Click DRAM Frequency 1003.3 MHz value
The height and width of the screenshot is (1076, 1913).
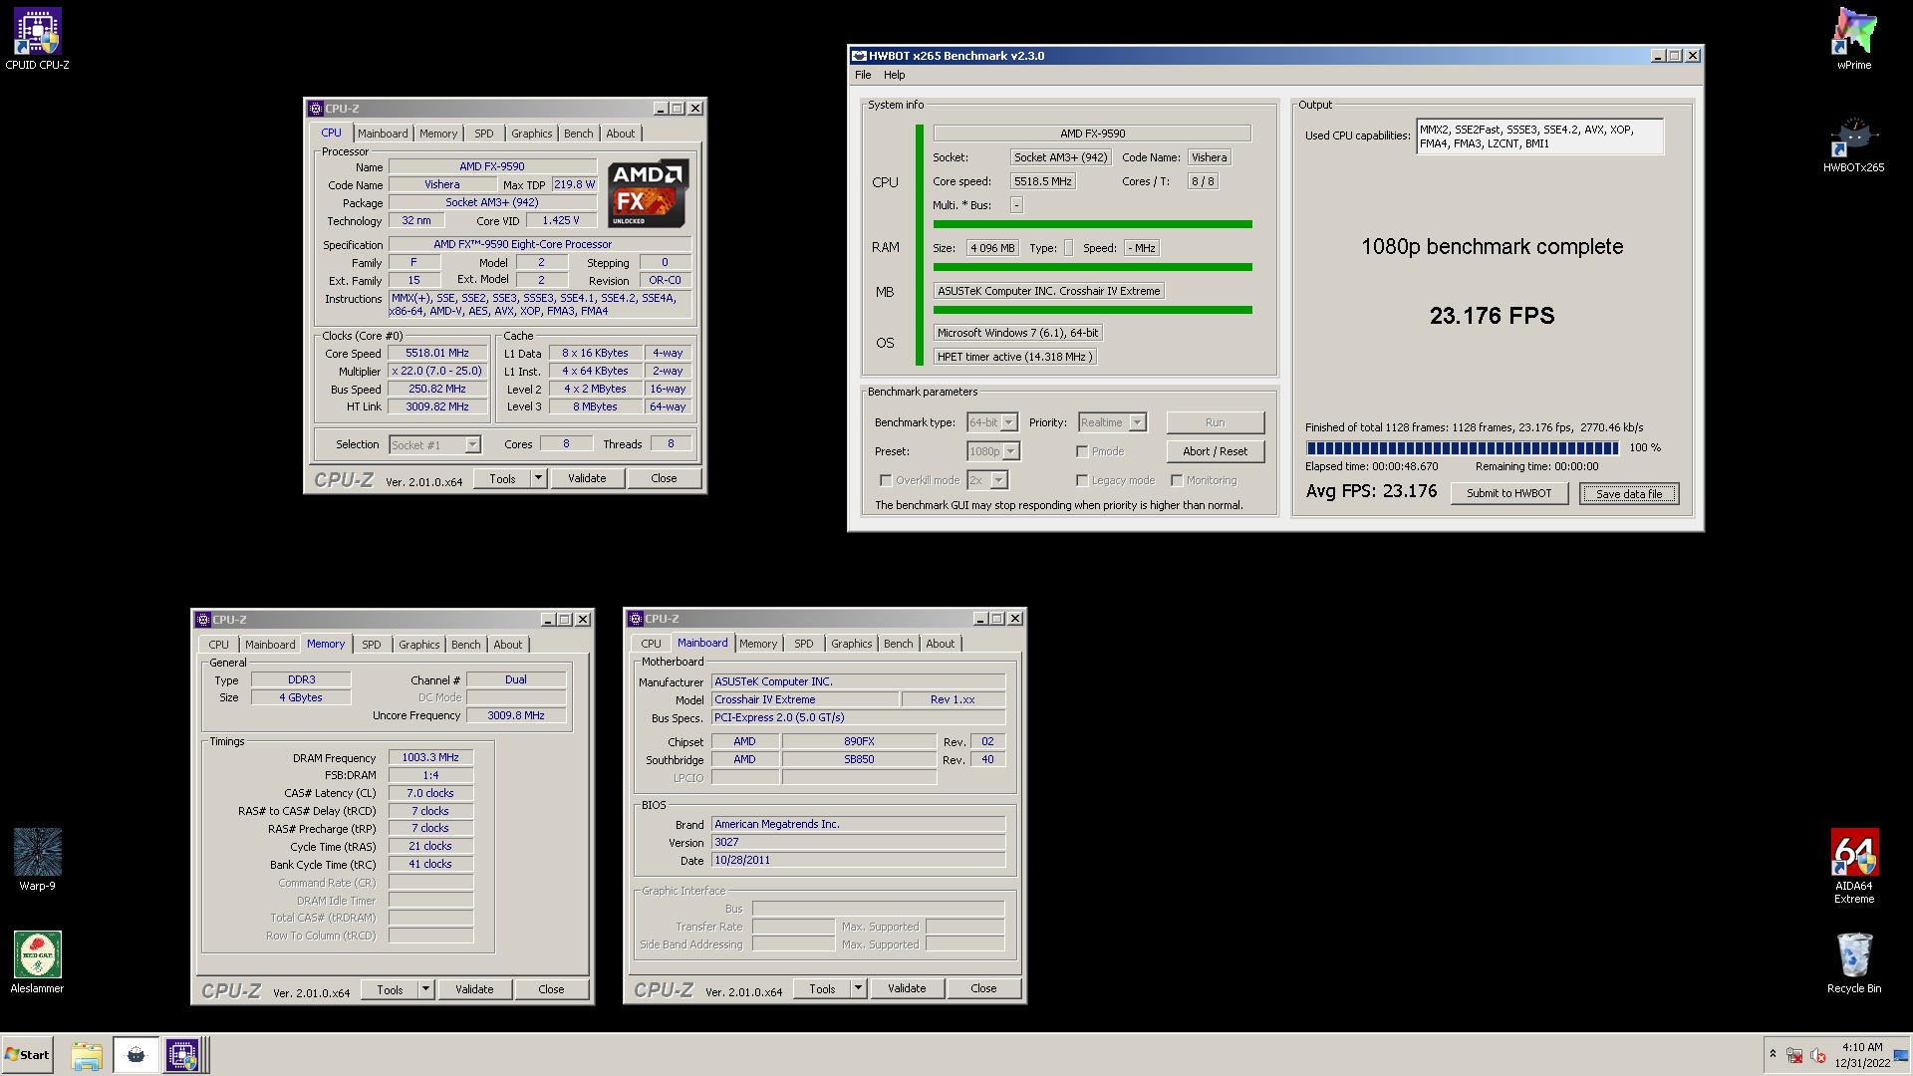430,758
